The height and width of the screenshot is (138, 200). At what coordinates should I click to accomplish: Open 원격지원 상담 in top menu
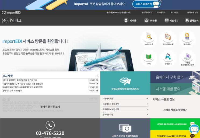click(193, 12)
